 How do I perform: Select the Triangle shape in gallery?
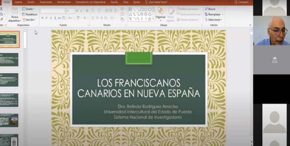(x=130, y=14)
